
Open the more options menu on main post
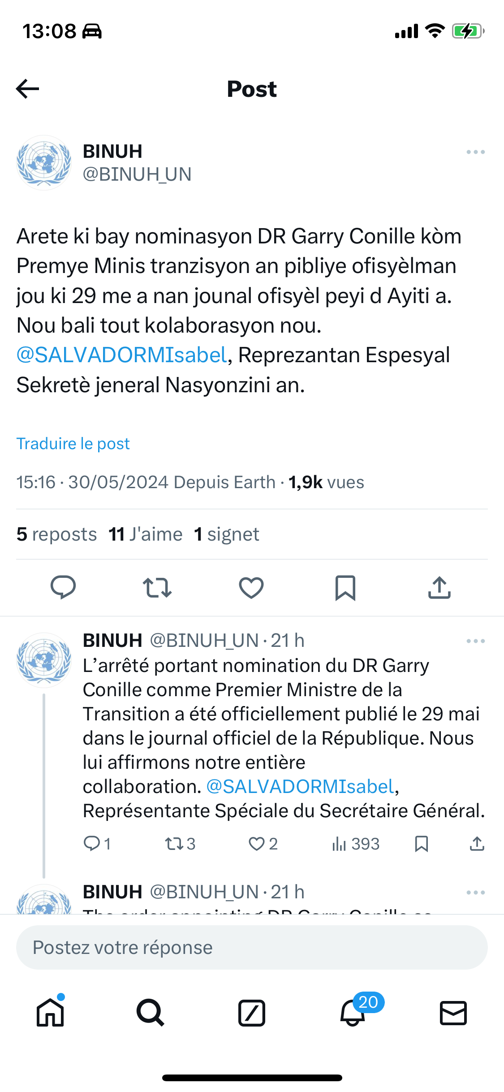475,152
